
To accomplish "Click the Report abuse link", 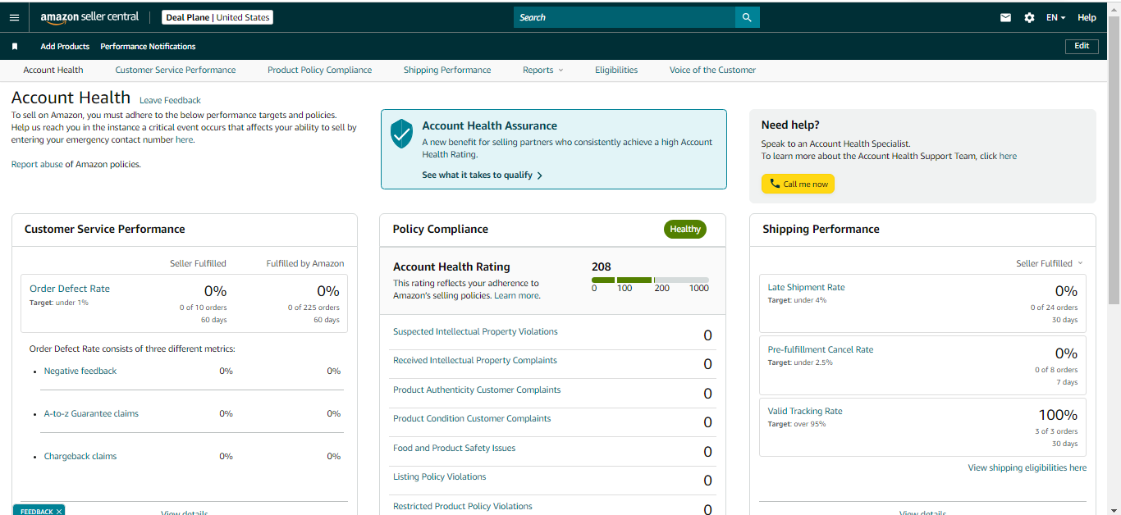I will point(37,165).
